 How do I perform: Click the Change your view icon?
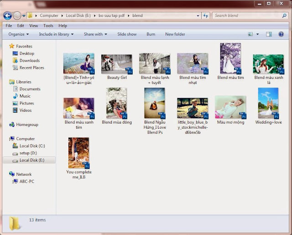tap(250, 34)
